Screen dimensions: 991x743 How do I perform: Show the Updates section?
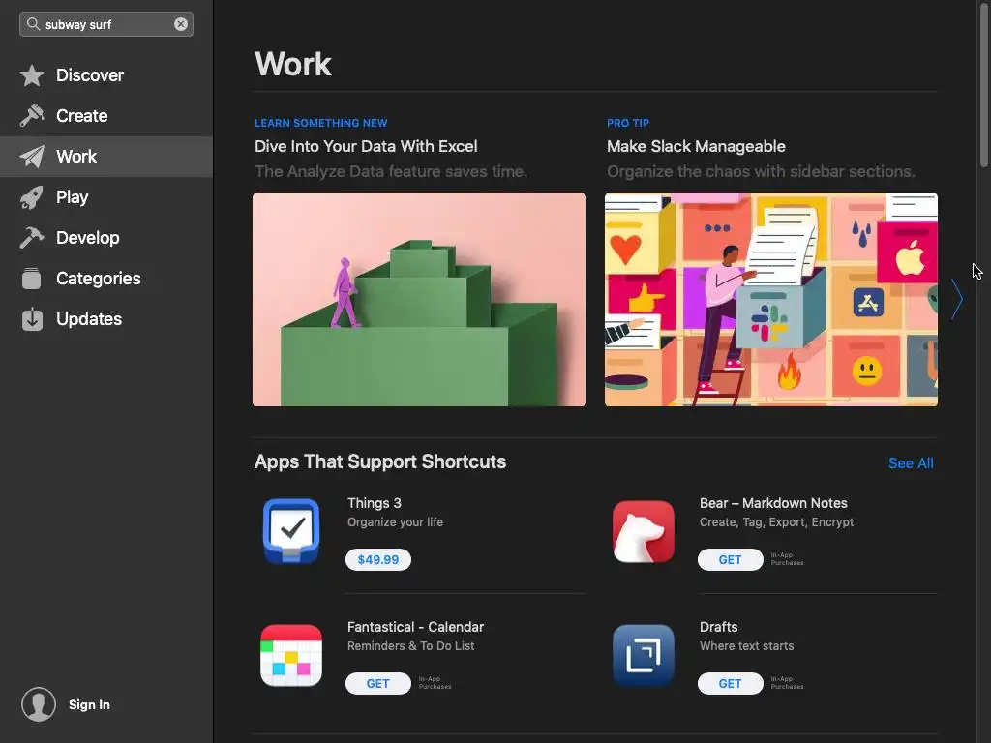[x=106, y=319]
